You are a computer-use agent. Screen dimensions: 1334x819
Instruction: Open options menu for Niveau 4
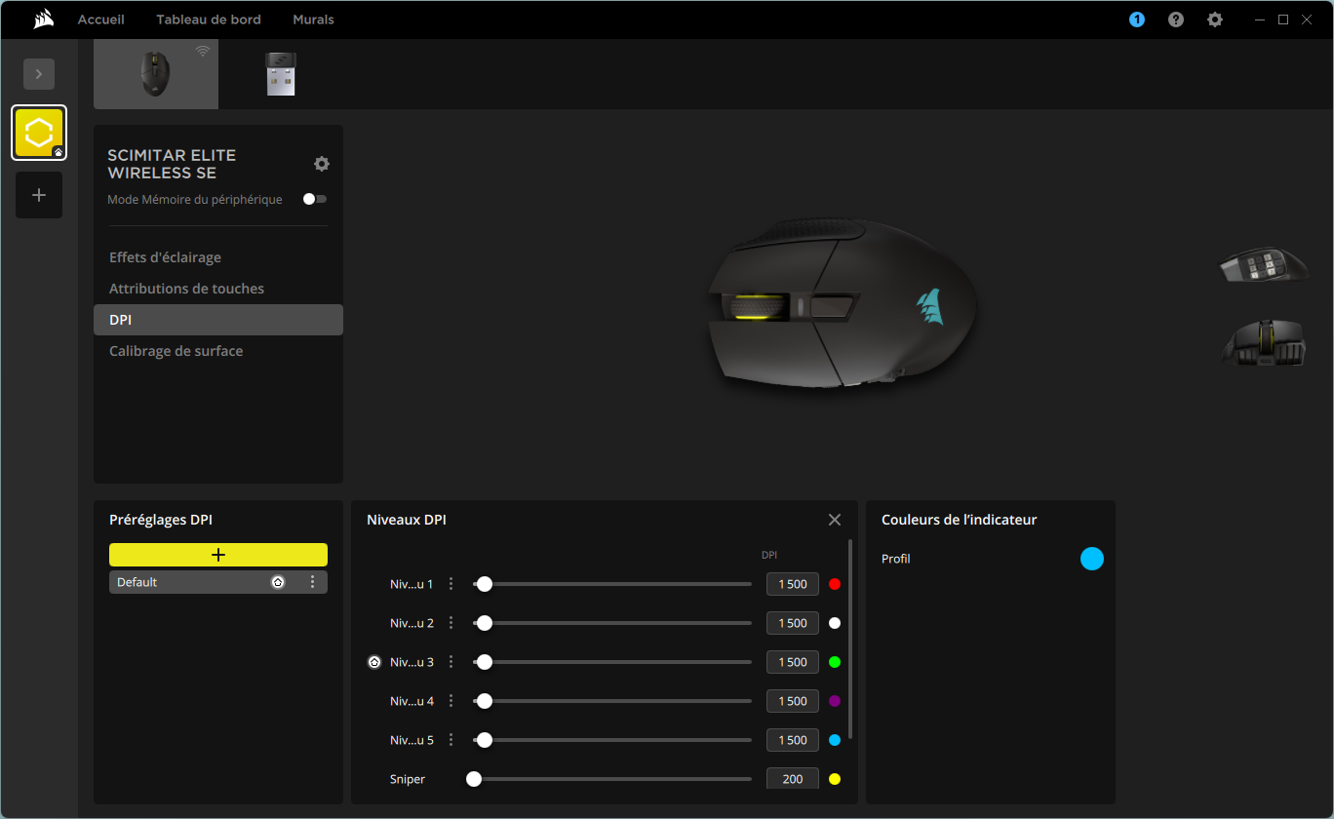click(451, 701)
